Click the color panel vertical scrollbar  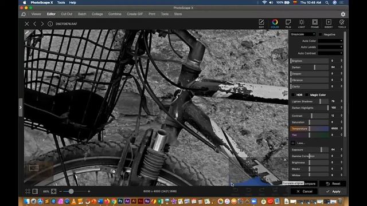345,84
